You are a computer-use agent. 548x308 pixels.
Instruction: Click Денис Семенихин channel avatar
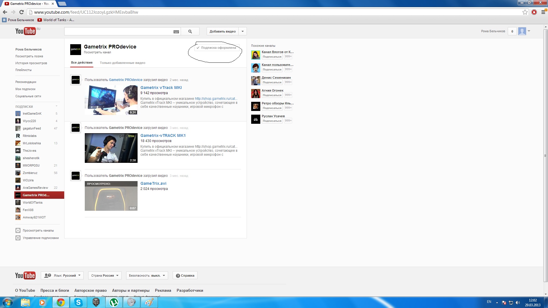(x=256, y=81)
